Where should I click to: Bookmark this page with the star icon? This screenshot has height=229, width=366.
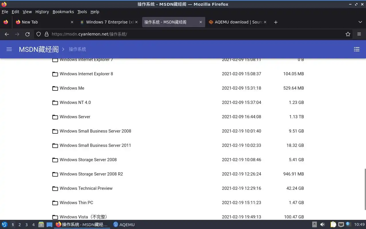coord(348,34)
